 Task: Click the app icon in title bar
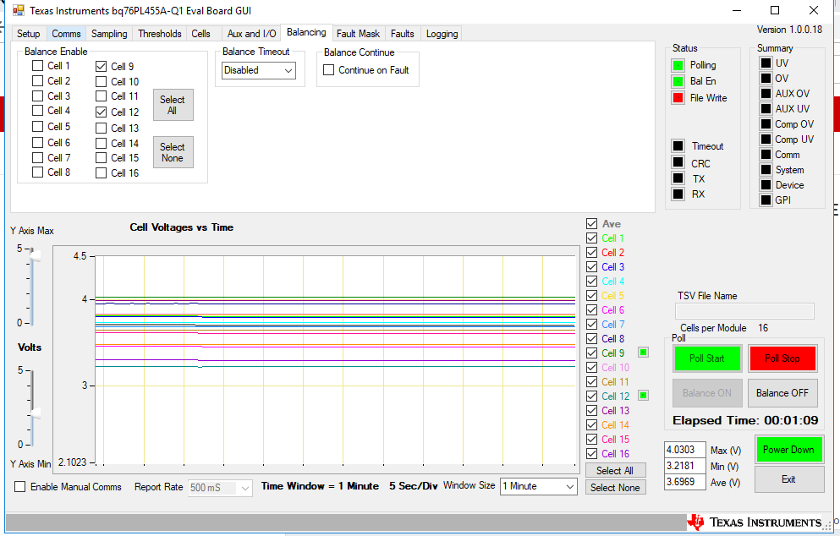[x=19, y=10]
